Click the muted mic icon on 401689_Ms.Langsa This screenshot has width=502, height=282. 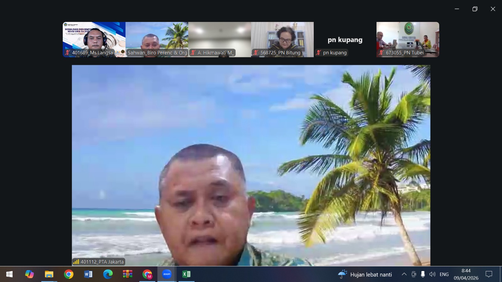click(67, 53)
